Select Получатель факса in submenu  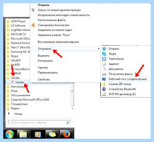120,74
